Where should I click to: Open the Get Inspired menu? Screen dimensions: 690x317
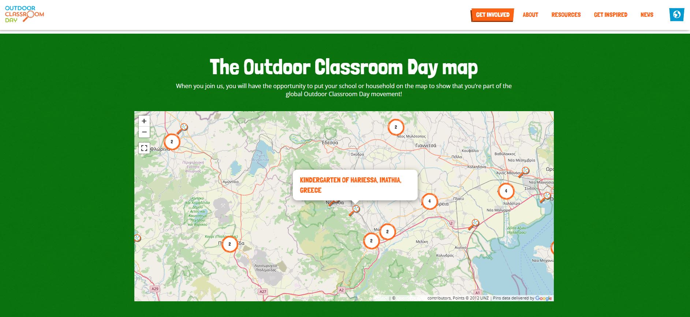pos(610,15)
